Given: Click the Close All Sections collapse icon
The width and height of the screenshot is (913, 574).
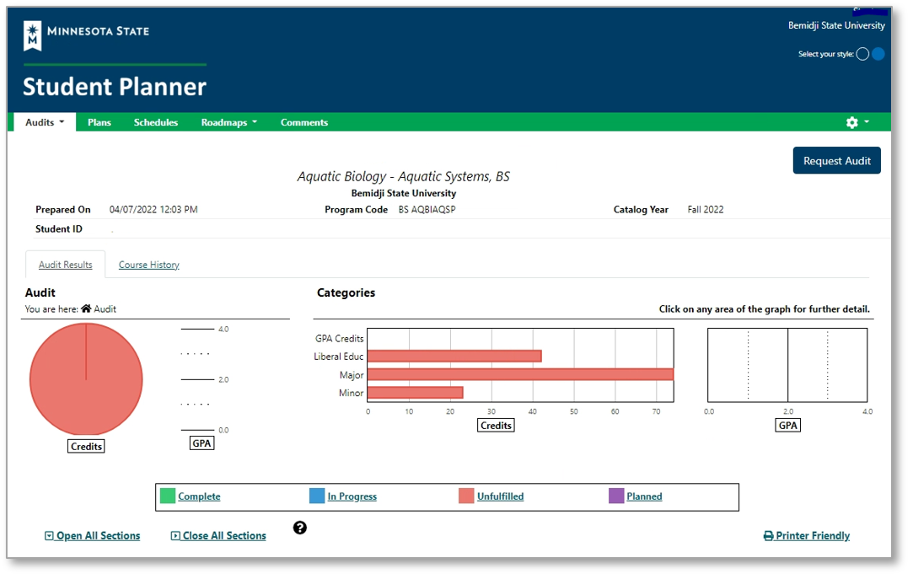Looking at the screenshot, I should pyautogui.click(x=175, y=536).
